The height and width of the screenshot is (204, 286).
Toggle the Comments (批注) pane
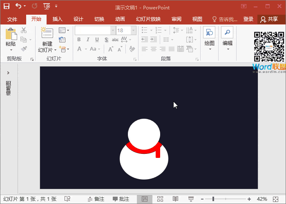pyautogui.click(x=121, y=199)
